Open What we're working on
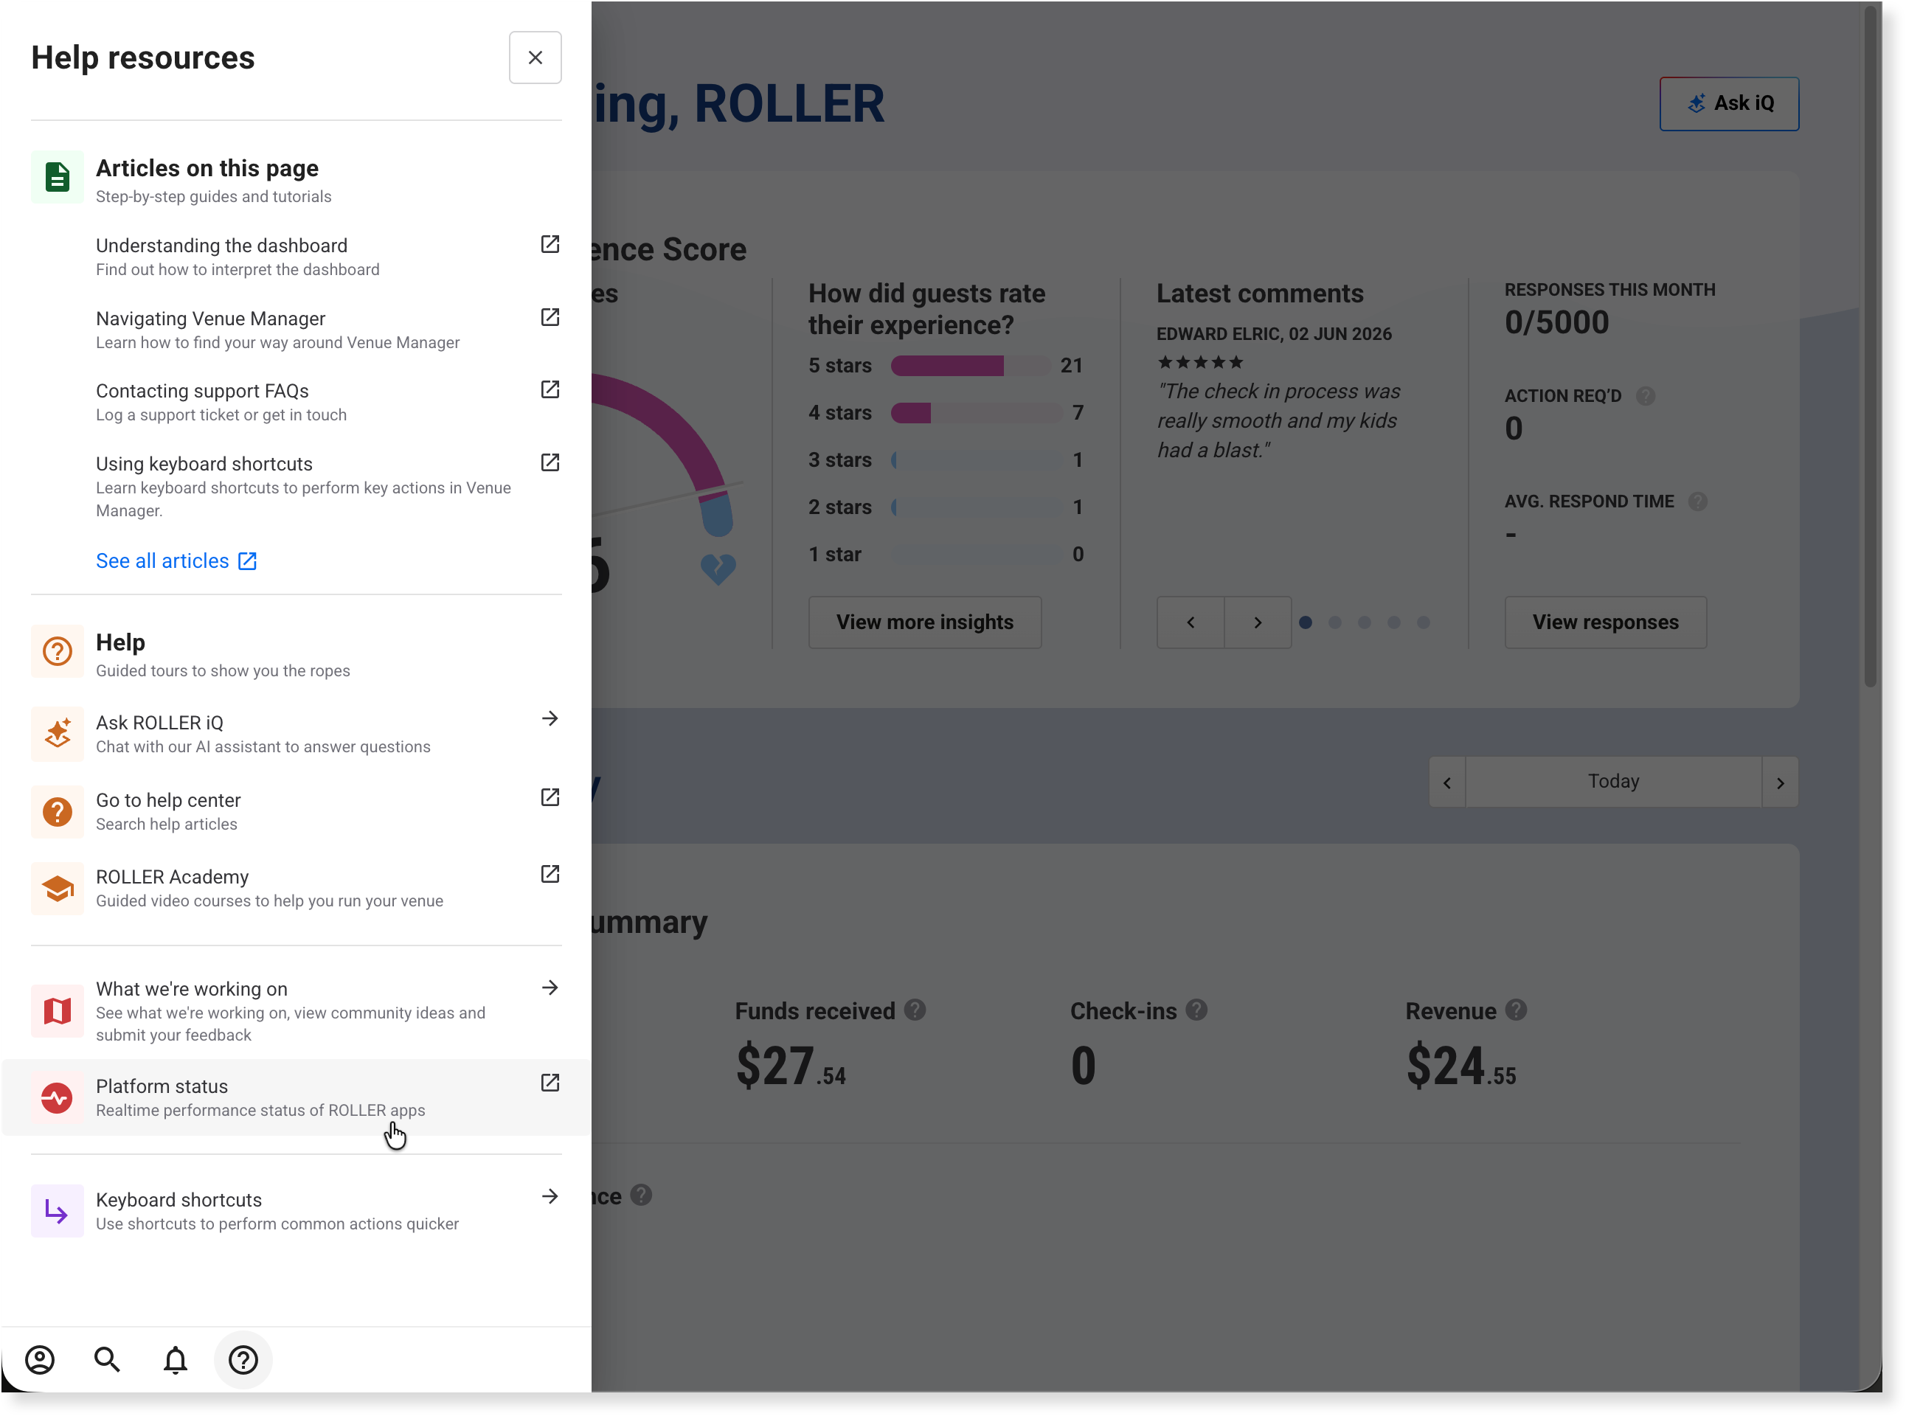 click(296, 1011)
